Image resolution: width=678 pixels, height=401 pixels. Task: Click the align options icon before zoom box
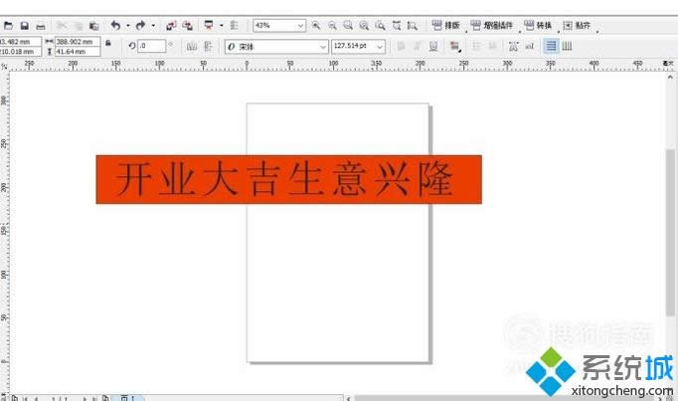[234, 25]
